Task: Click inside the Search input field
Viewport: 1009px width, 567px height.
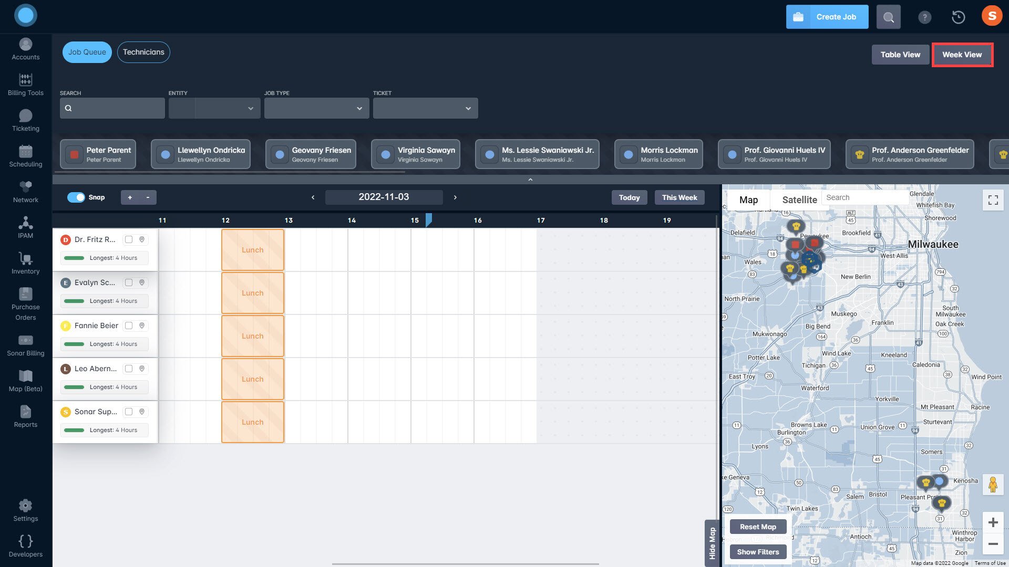Action: pos(112,108)
